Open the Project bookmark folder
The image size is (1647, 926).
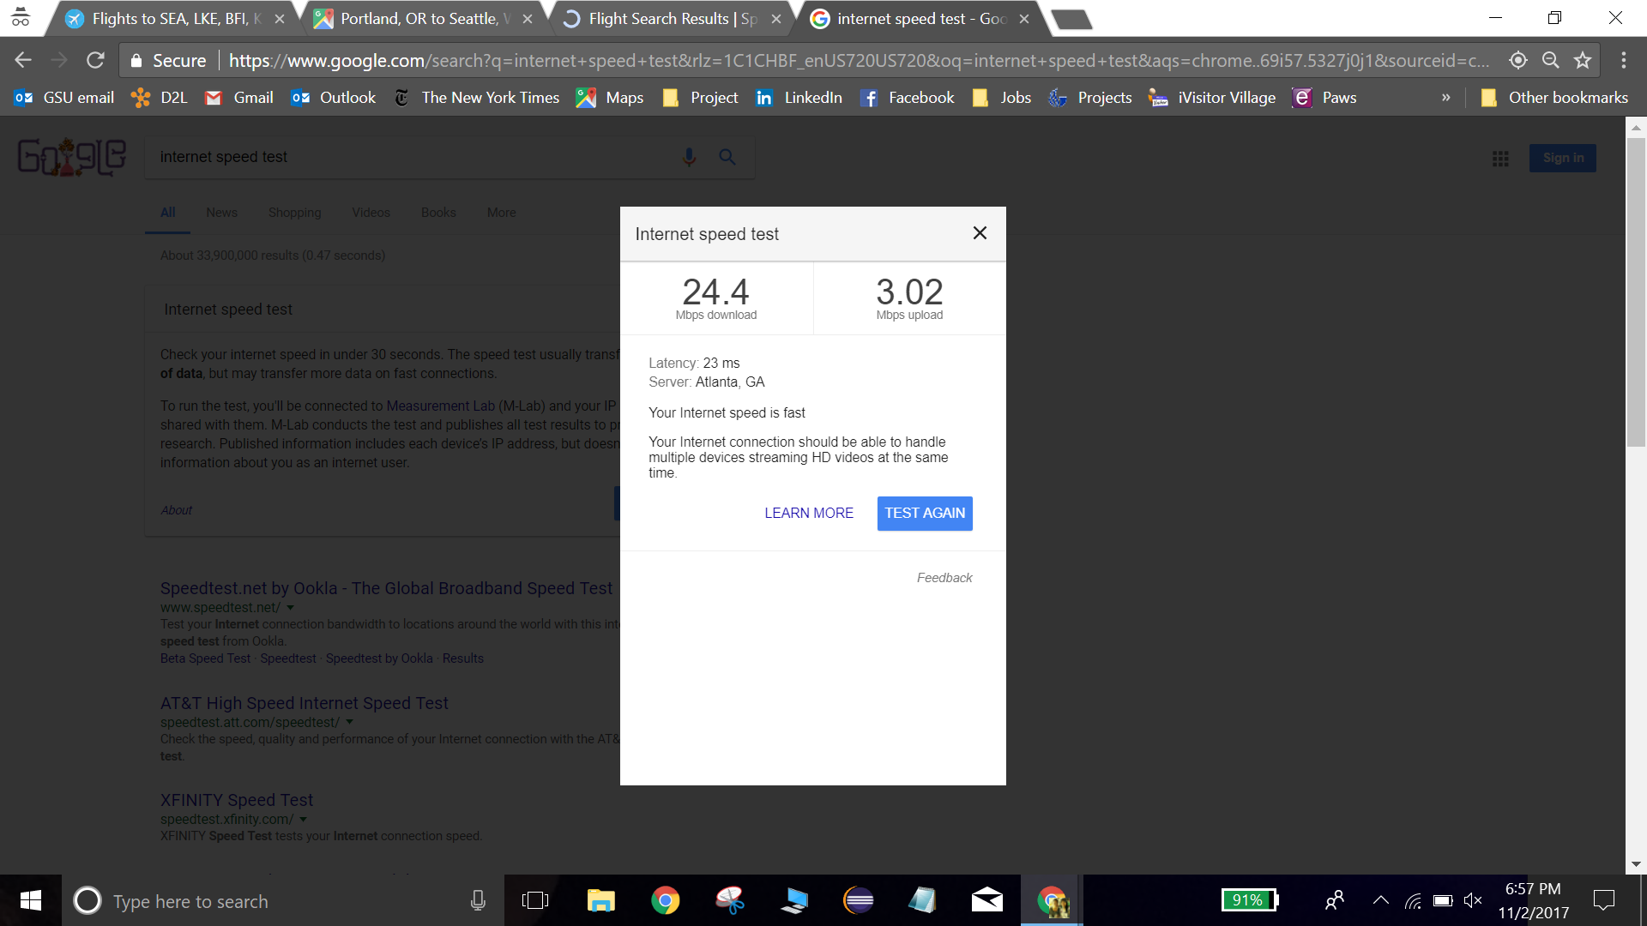click(x=700, y=98)
